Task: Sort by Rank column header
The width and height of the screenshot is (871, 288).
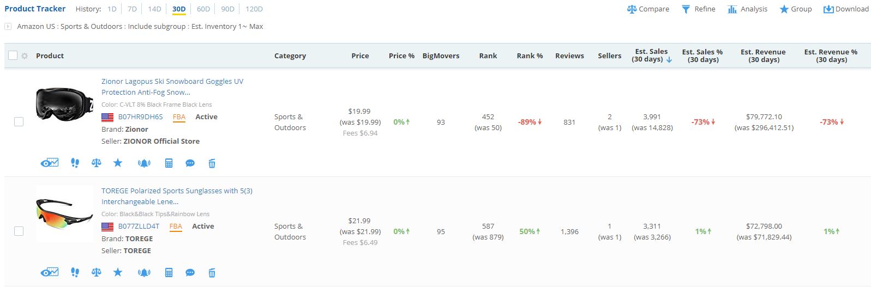Action: click(488, 56)
